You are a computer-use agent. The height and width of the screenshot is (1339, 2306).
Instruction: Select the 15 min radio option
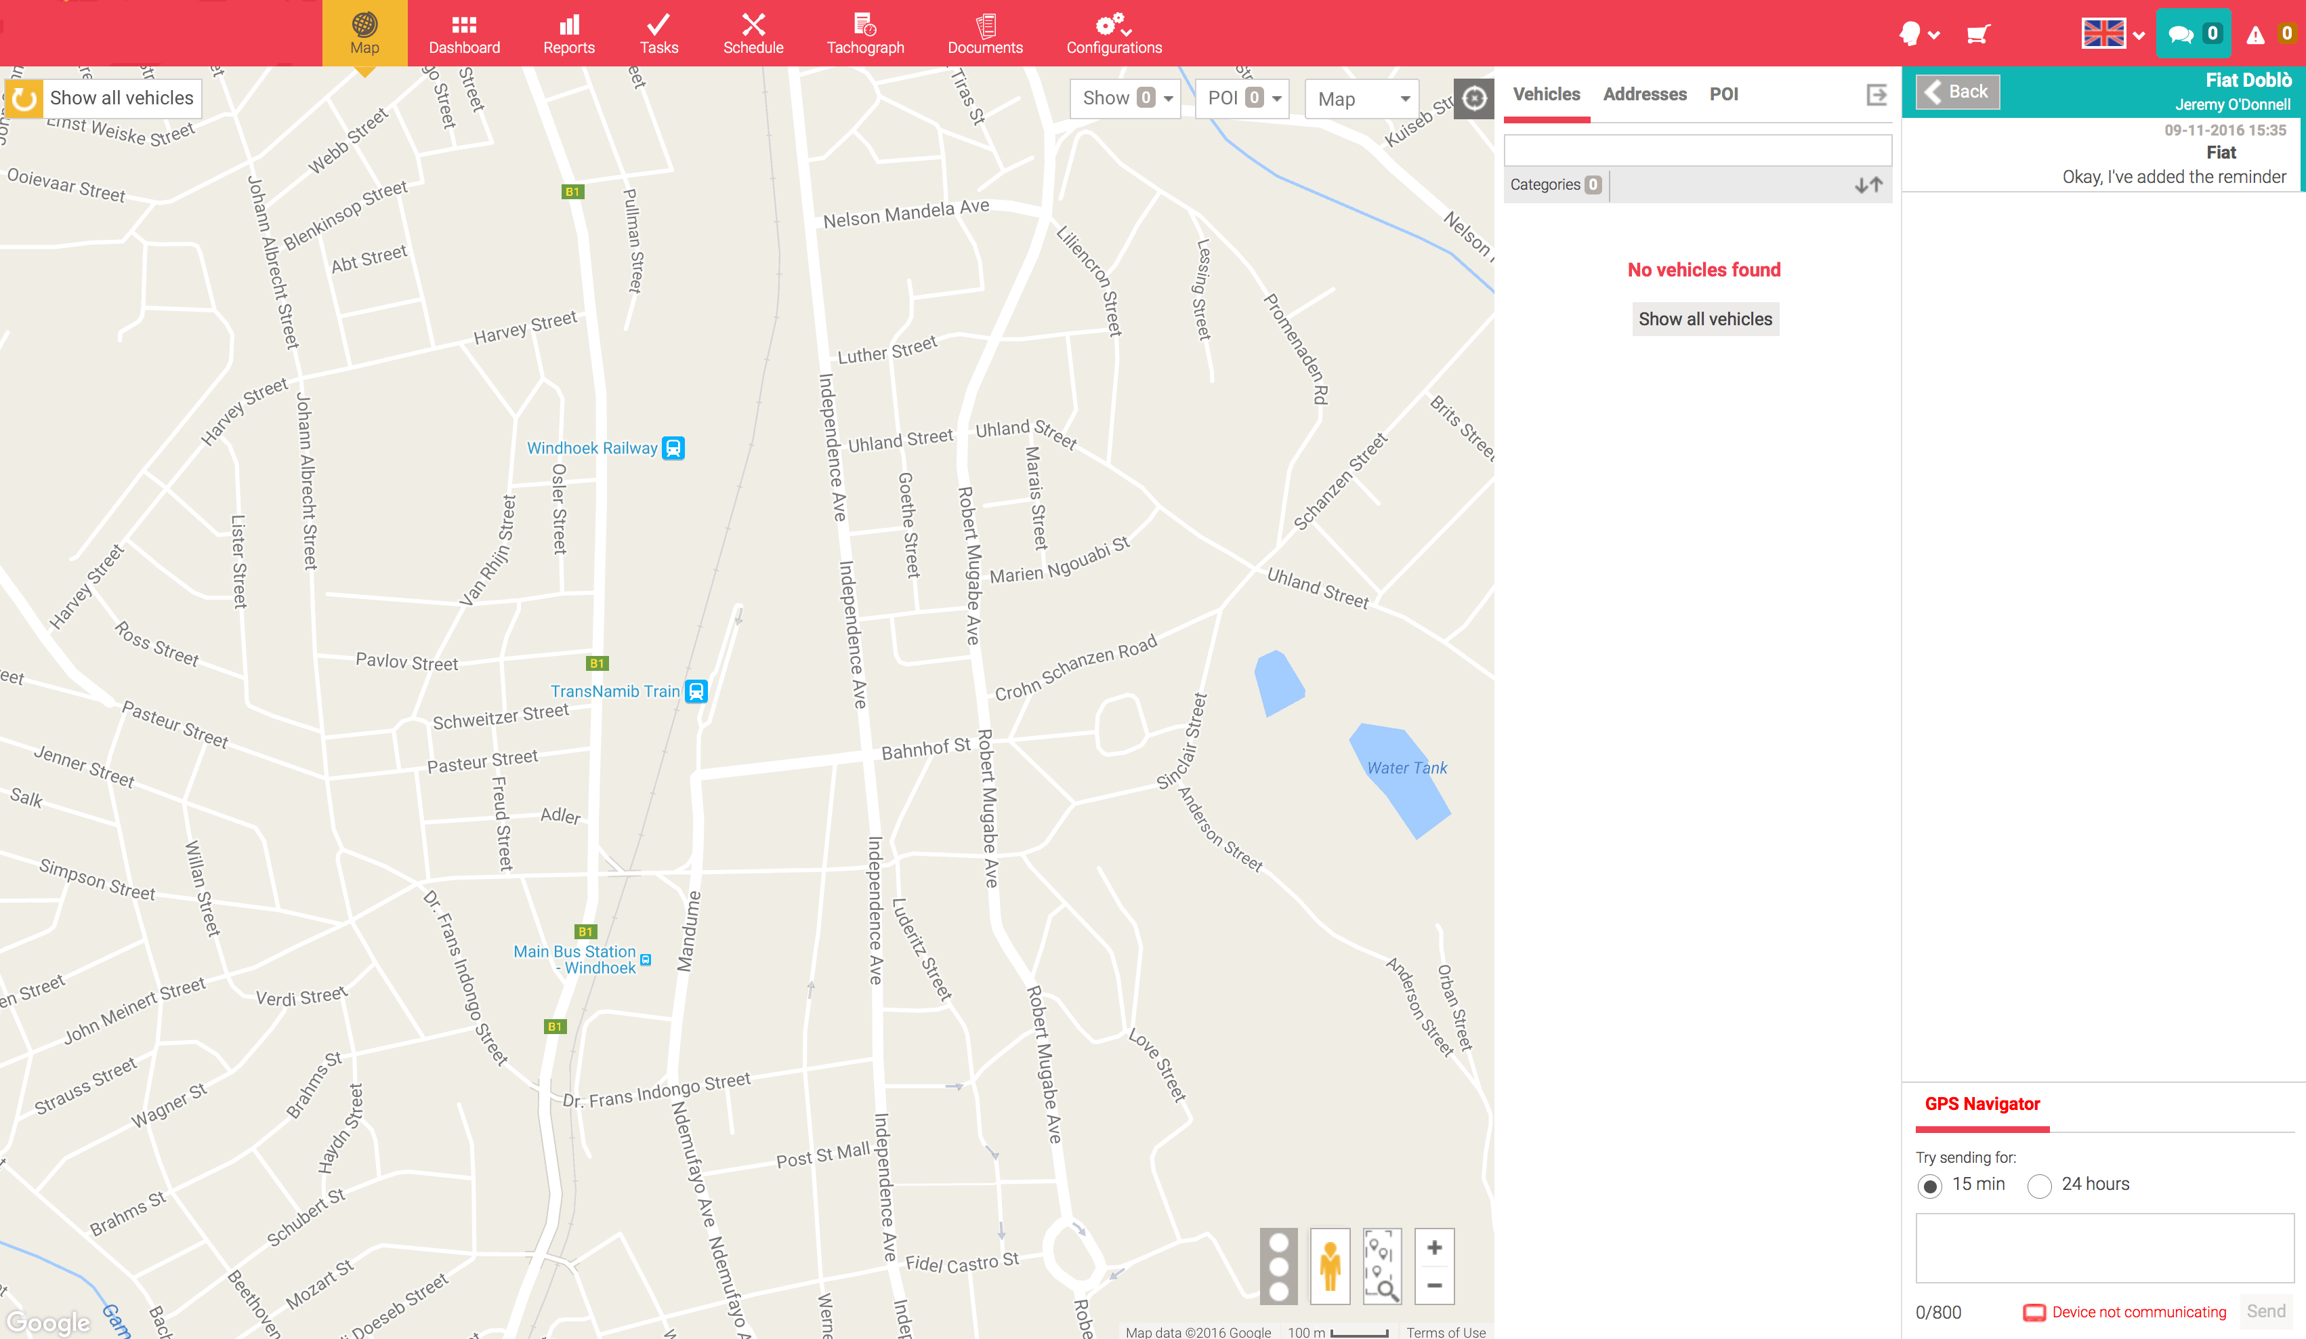(x=1930, y=1186)
